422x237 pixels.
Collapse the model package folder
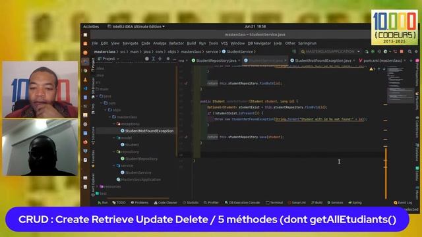tap(114, 138)
